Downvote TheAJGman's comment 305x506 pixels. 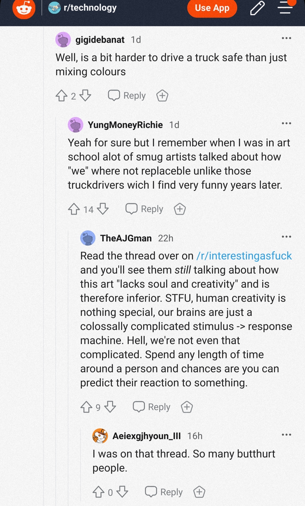coord(110,407)
